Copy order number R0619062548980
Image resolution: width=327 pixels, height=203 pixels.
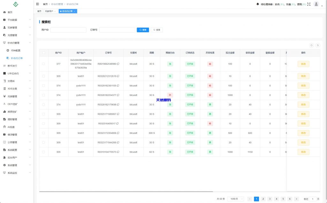click(118, 64)
